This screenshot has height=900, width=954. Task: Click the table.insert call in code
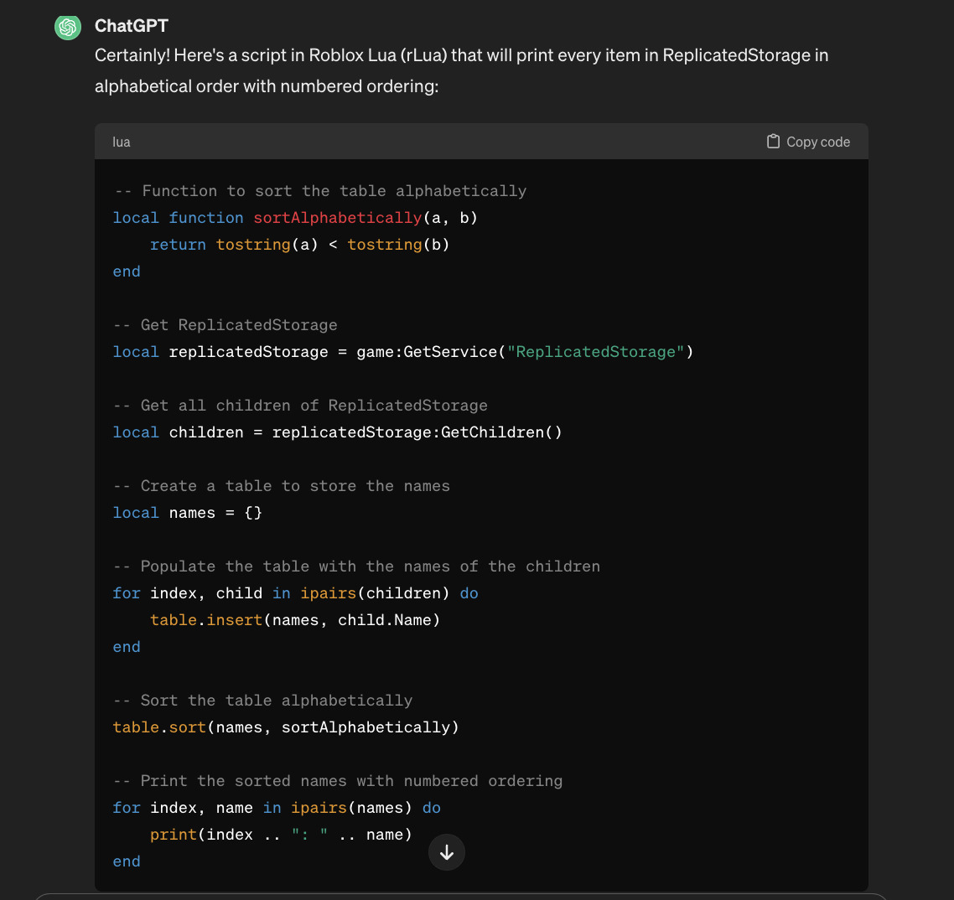coord(206,620)
